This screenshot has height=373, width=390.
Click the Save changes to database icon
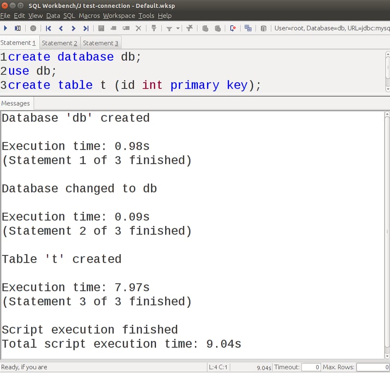point(101,28)
